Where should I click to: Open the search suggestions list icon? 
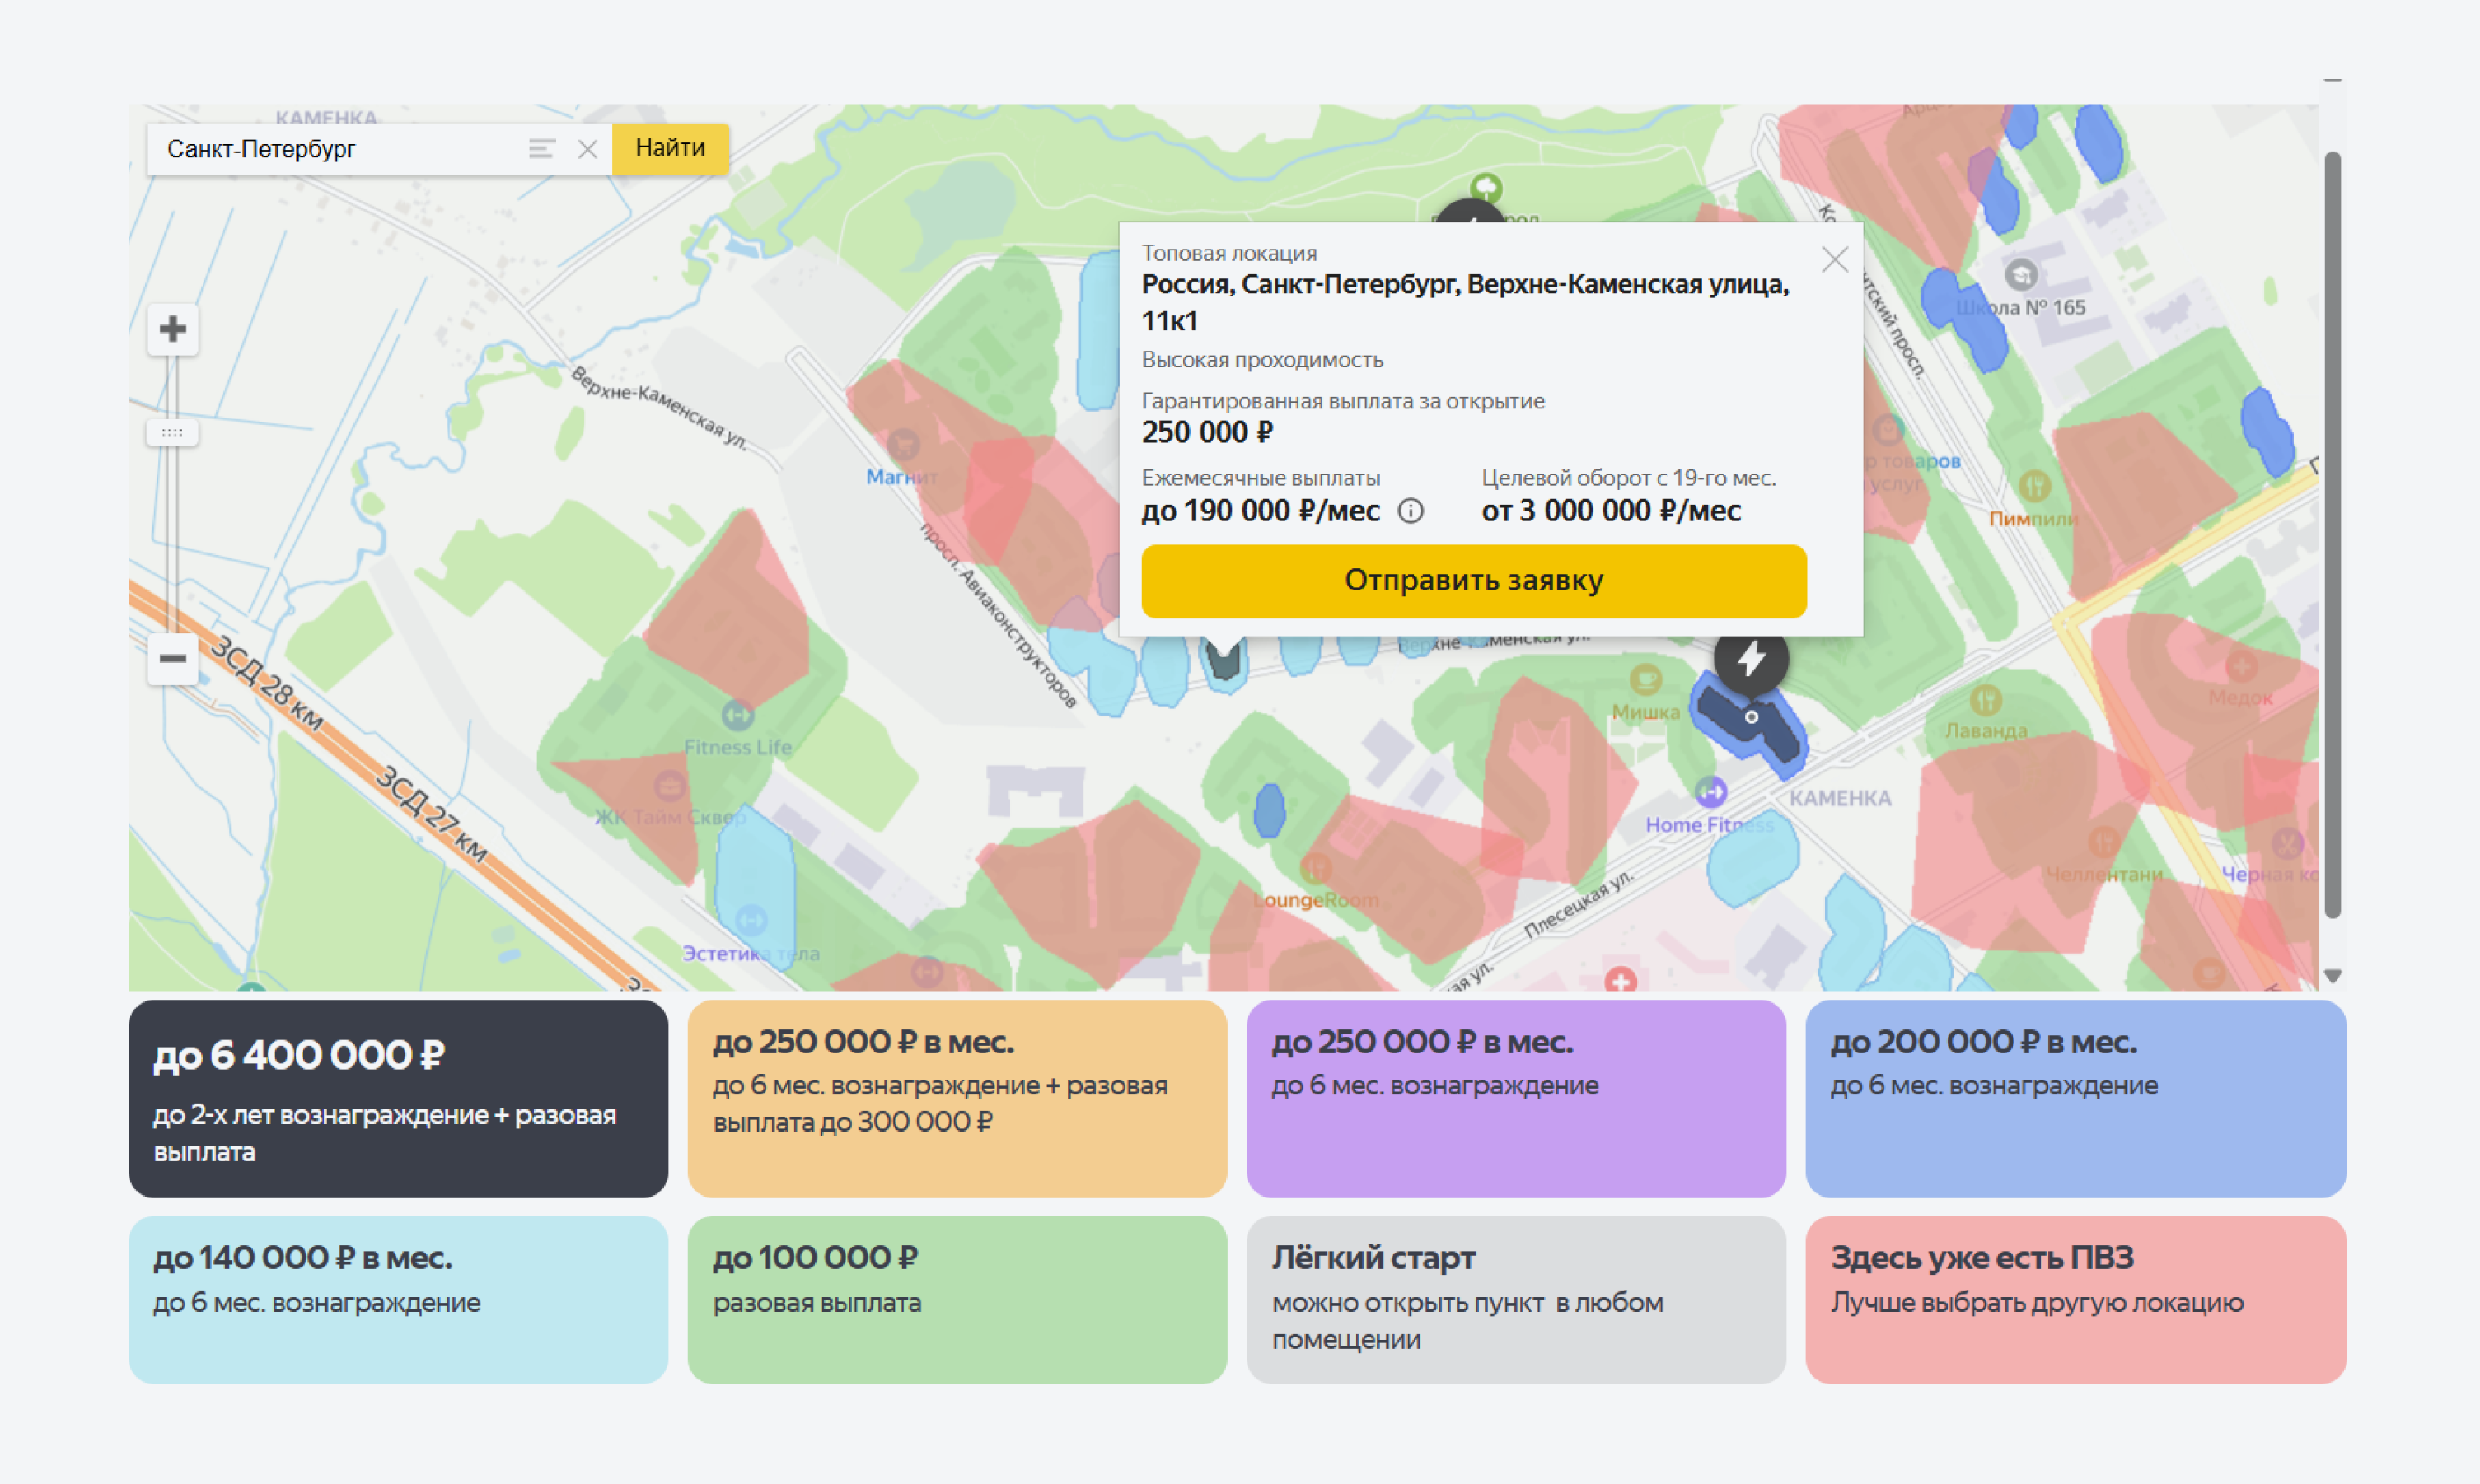(541, 149)
